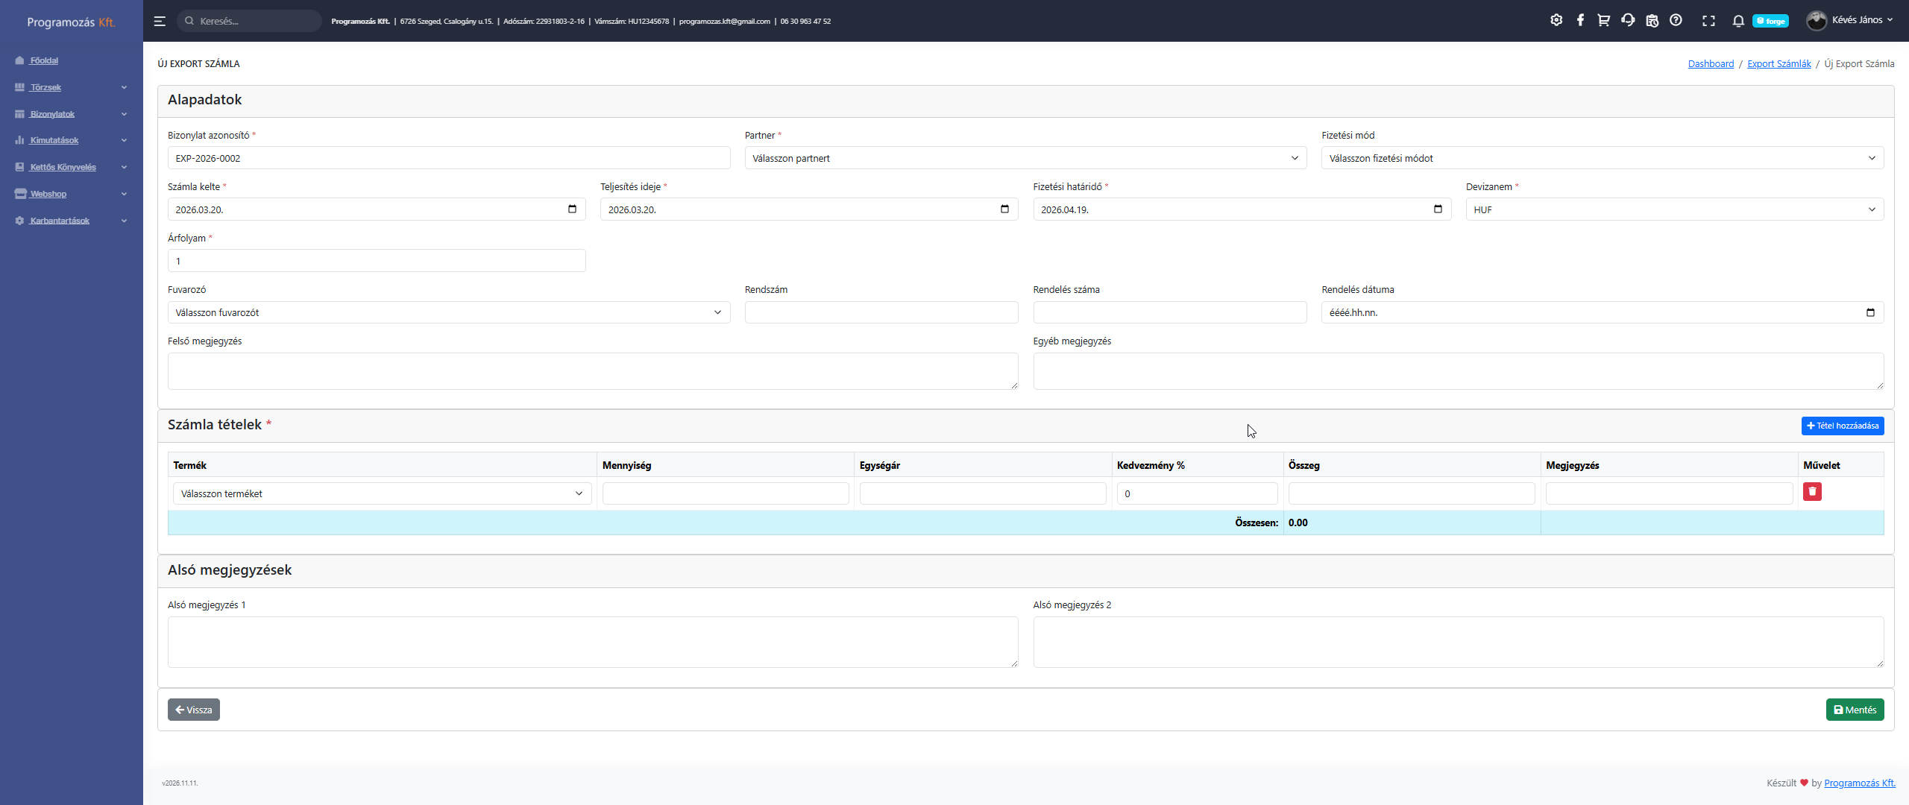Open the Export Számlák breadcrumb link

coord(1779,64)
